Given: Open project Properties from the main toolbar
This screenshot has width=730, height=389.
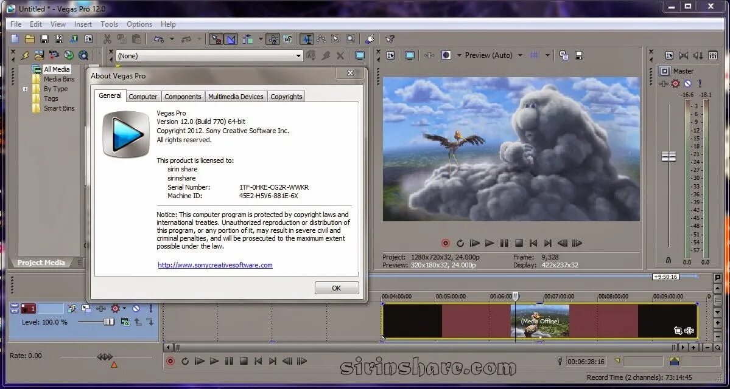Looking at the screenshot, I should coord(88,39).
